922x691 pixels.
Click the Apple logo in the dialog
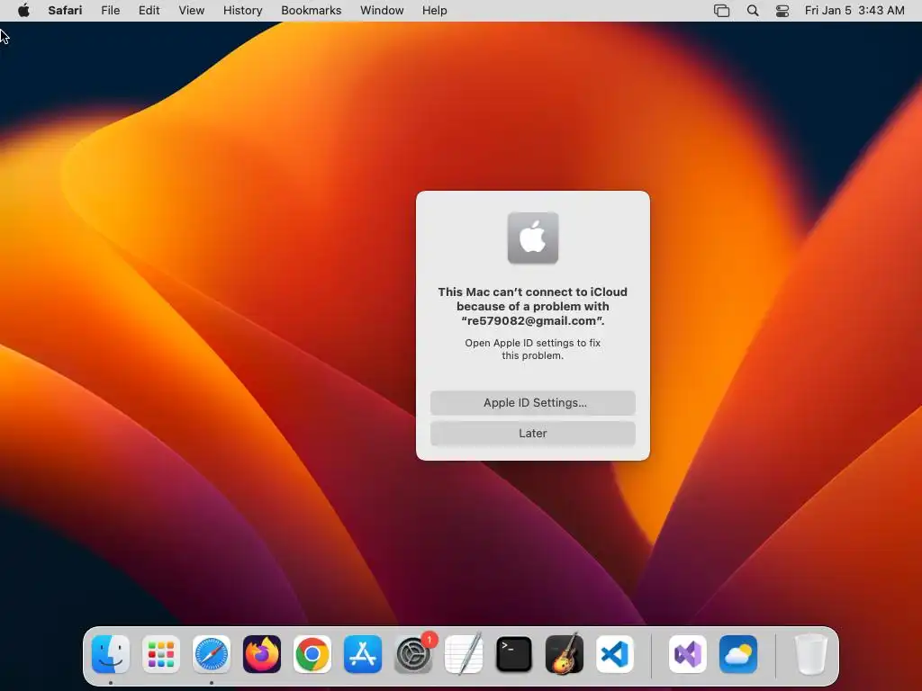533,238
